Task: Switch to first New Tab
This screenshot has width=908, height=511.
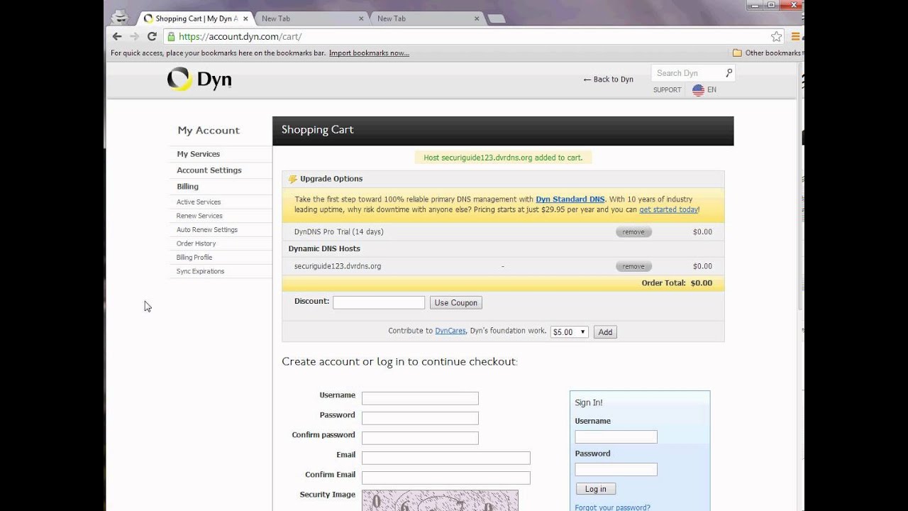Action: 310,18
